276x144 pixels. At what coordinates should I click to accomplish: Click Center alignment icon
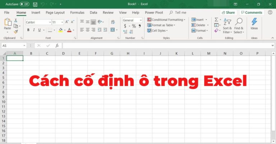[x=88, y=30]
